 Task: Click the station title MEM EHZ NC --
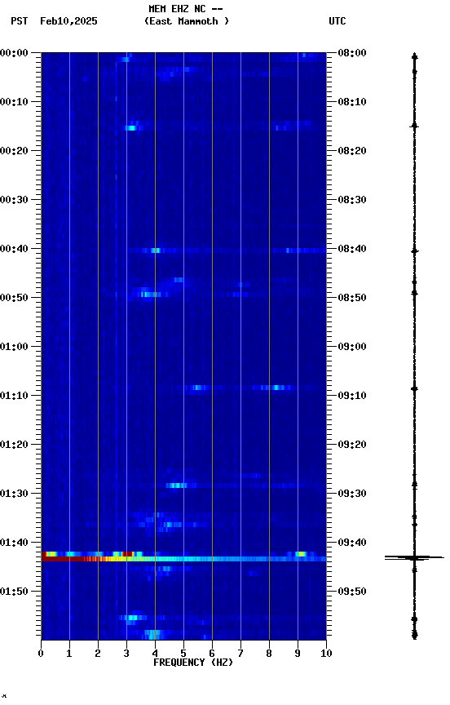tap(186, 8)
